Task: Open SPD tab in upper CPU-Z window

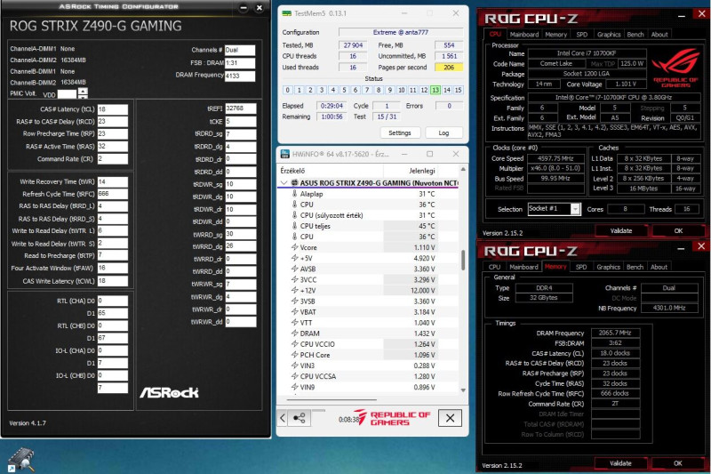Action: click(x=581, y=35)
